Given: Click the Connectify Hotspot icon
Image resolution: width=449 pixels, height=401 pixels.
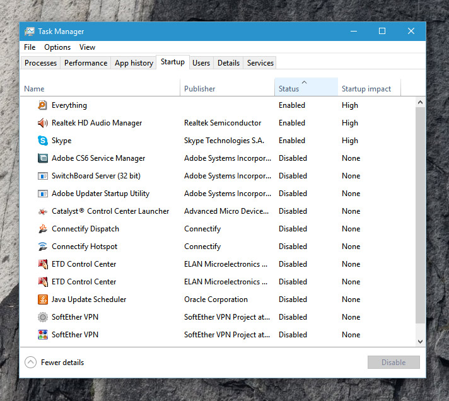Looking at the screenshot, I should (42, 247).
